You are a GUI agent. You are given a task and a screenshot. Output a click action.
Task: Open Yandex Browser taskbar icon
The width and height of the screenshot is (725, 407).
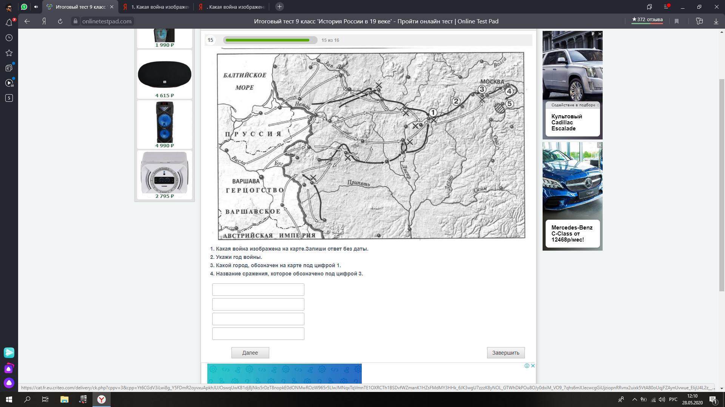pos(102,399)
